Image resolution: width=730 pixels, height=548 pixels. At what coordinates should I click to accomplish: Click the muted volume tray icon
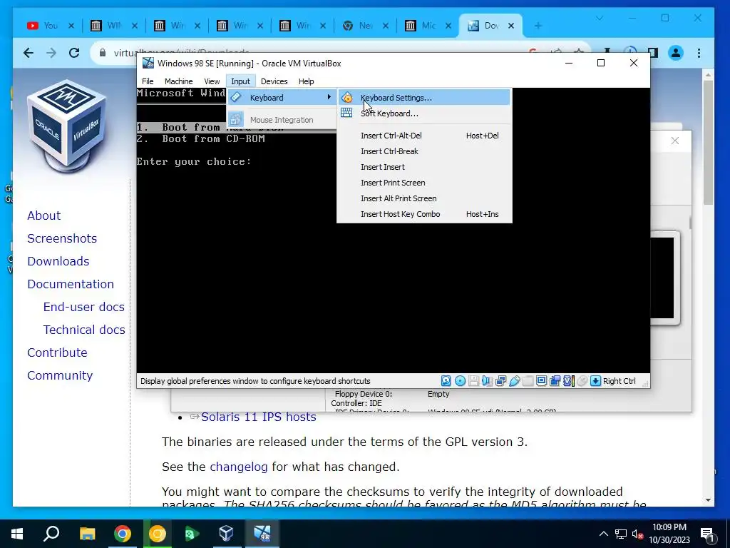637,534
